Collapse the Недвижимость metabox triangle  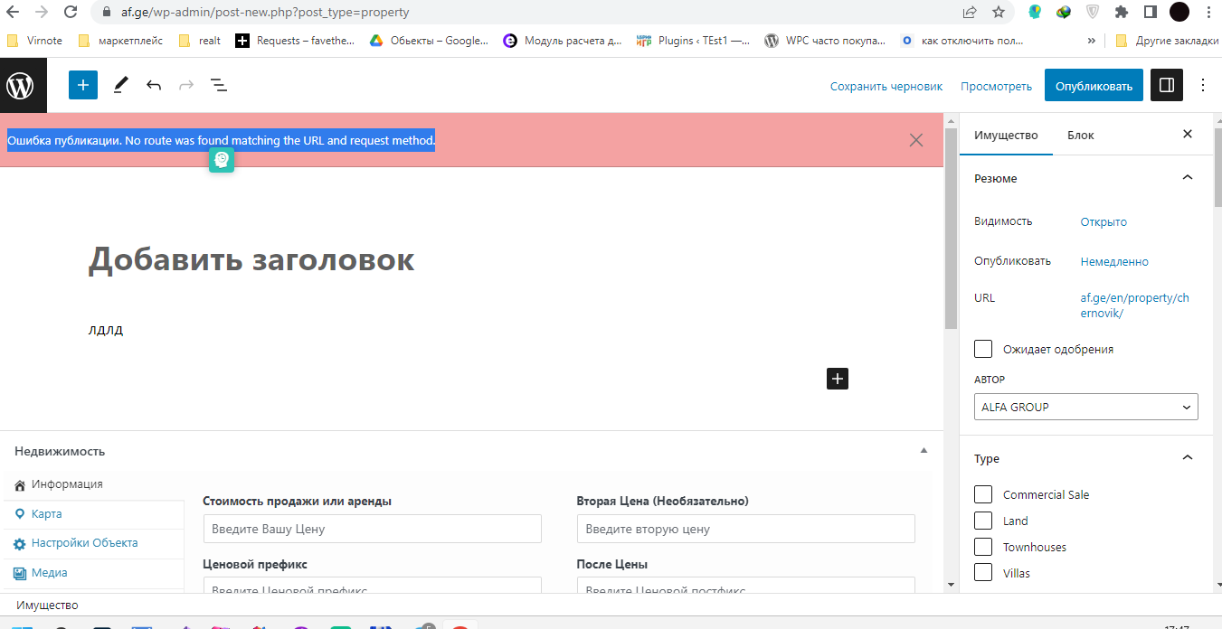pyautogui.click(x=924, y=450)
